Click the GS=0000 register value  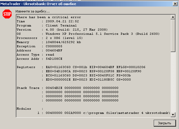[123, 80]
